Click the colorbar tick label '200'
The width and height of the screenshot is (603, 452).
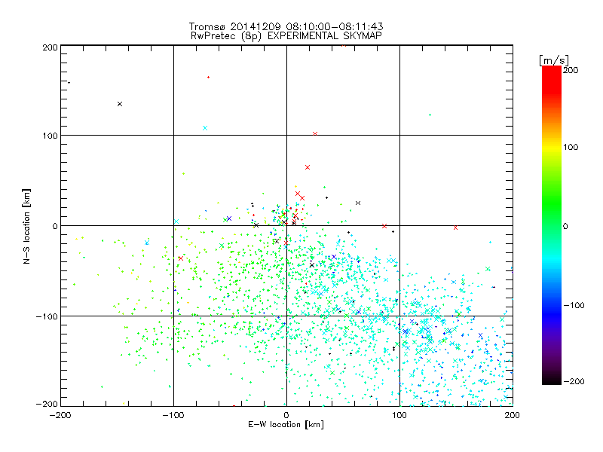(x=571, y=70)
